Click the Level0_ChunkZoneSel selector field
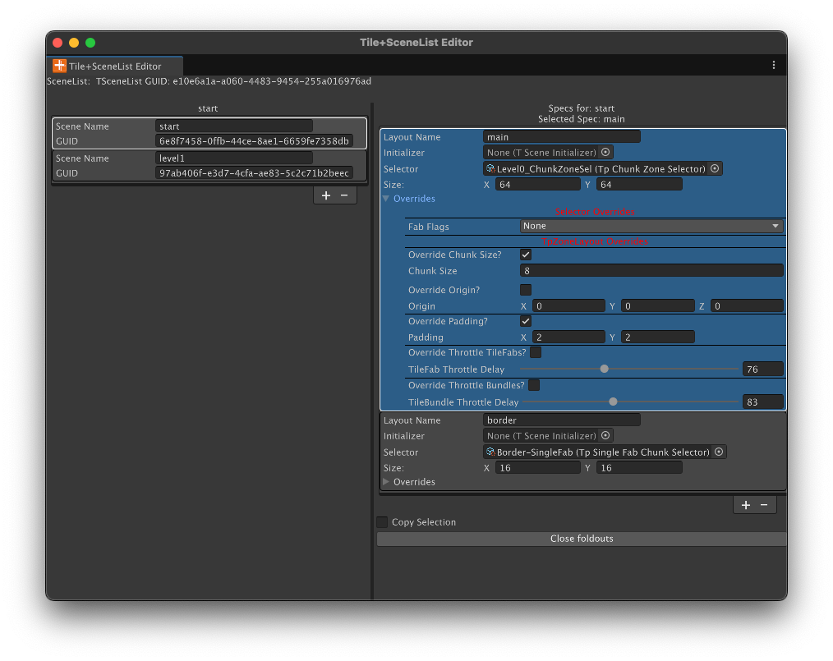Image resolution: width=833 pixels, height=661 pixels. 602,169
